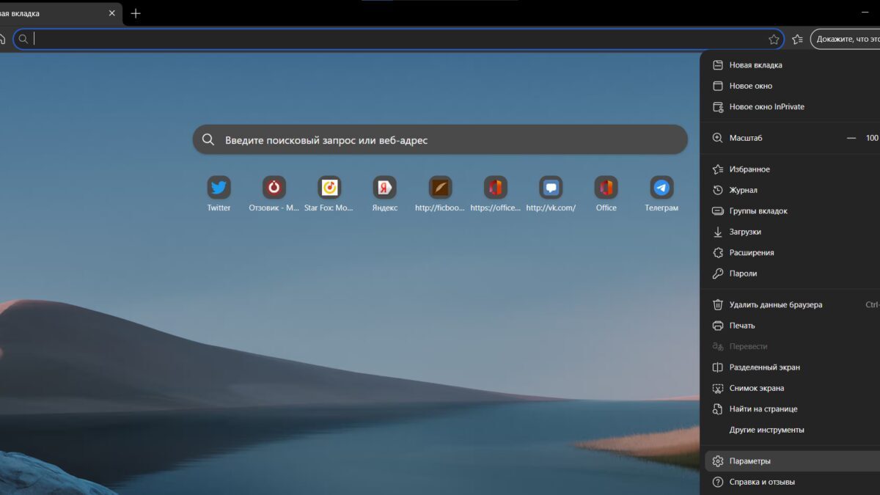Open Журнал from the menu
Screen dimensions: 880x495
point(791,190)
